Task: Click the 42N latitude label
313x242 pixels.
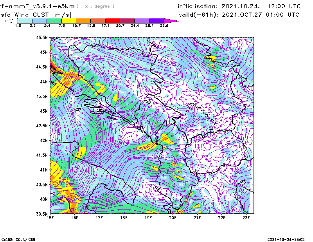Action: (44, 141)
